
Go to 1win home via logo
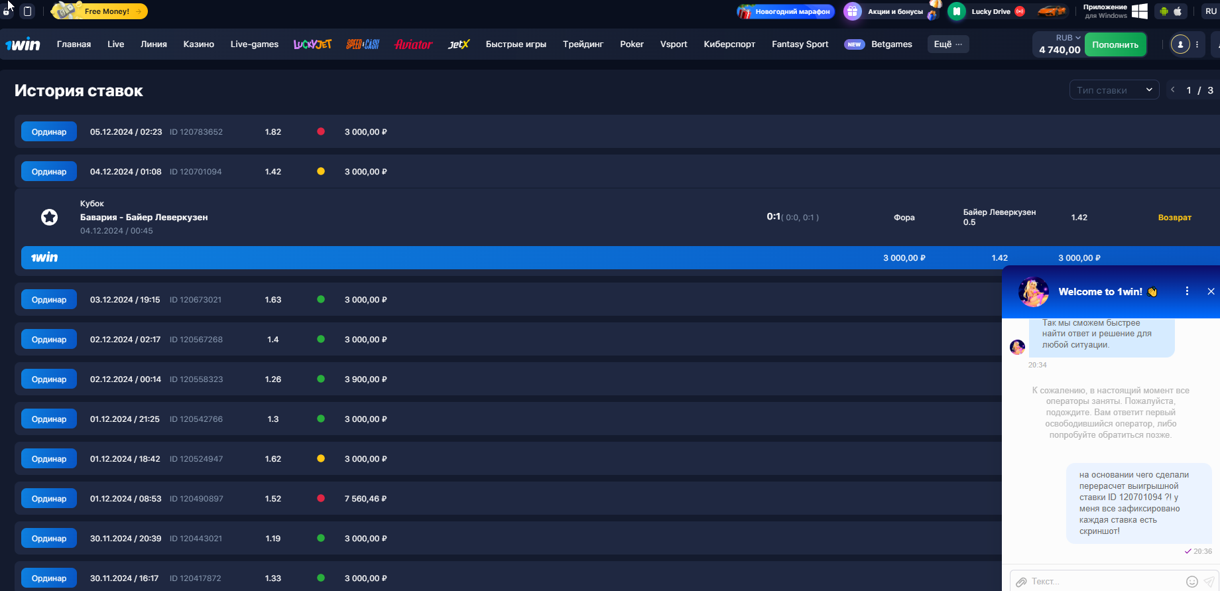coord(23,44)
